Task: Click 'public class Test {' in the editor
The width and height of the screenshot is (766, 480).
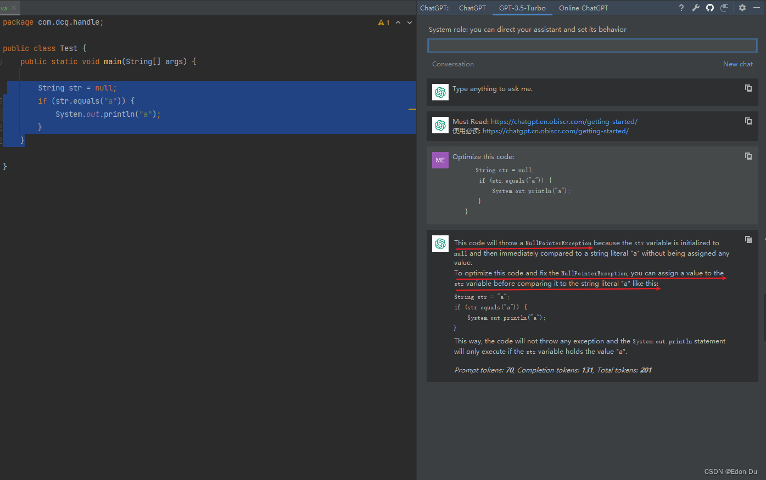Action: coord(44,48)
